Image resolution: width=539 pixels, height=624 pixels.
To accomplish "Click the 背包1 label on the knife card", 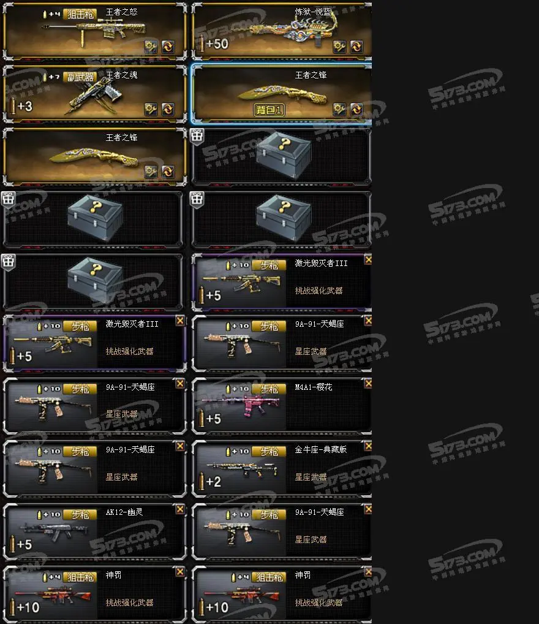I will point(269,110).
